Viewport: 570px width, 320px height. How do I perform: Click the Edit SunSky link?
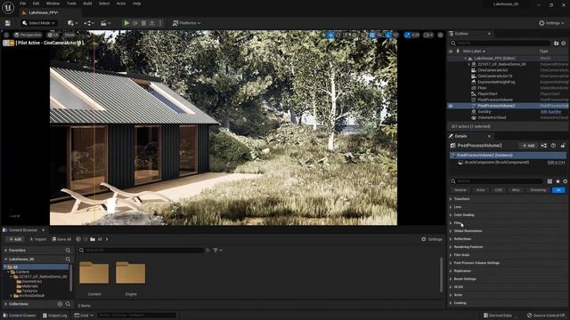[x=550, y=112]
